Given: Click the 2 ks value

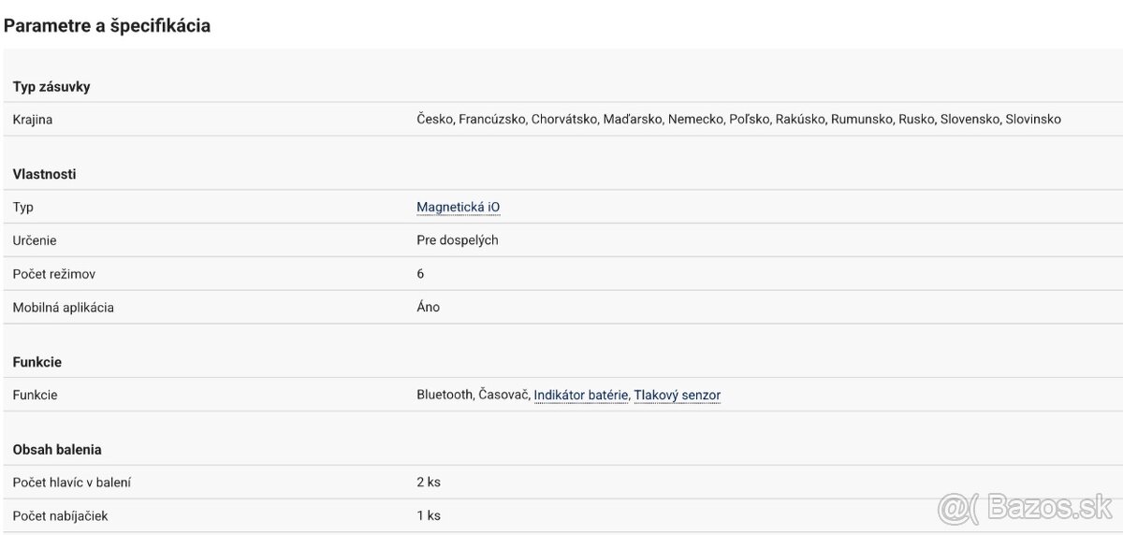Looking at the screenshot, I should tap(428, 482).
